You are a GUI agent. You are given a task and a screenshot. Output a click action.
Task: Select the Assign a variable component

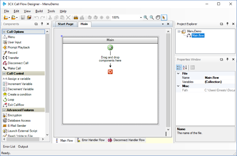(x=17, y=79)
